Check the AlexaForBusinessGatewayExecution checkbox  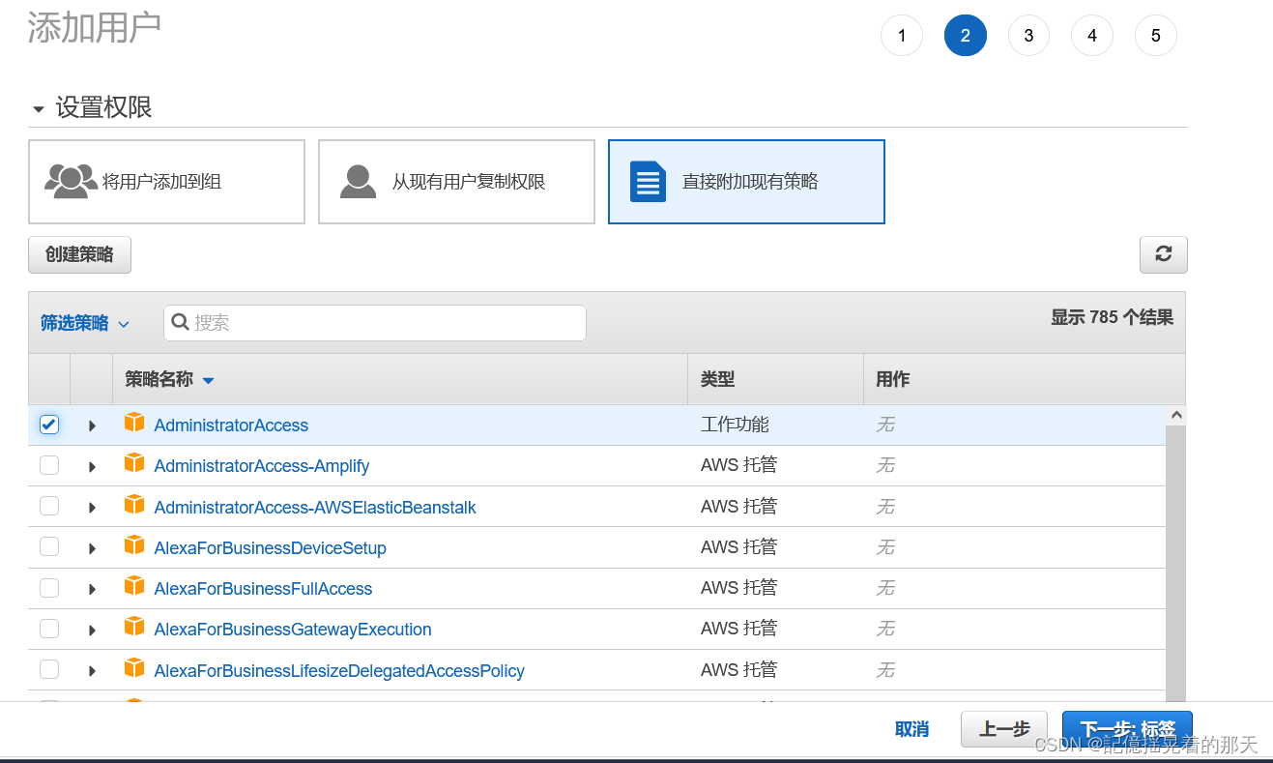[49, 629]
